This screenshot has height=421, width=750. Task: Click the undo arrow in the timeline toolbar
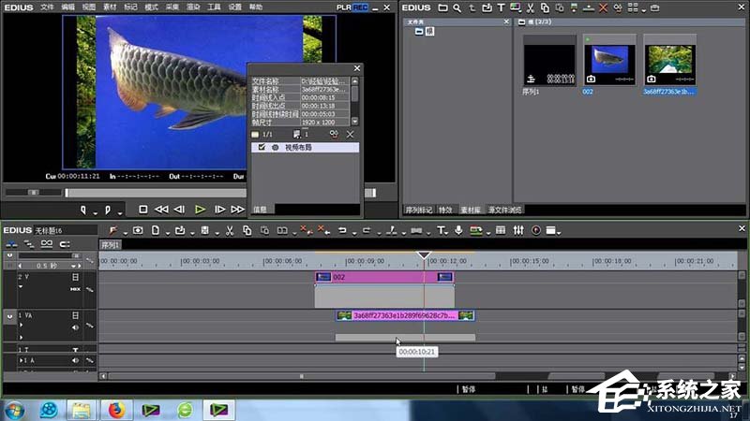342,230
